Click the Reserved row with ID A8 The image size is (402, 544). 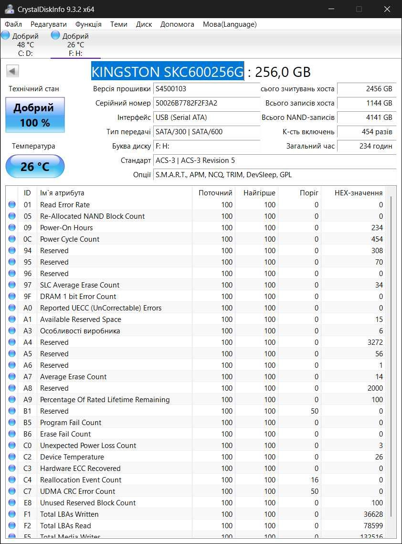click(x=196, y=388)
